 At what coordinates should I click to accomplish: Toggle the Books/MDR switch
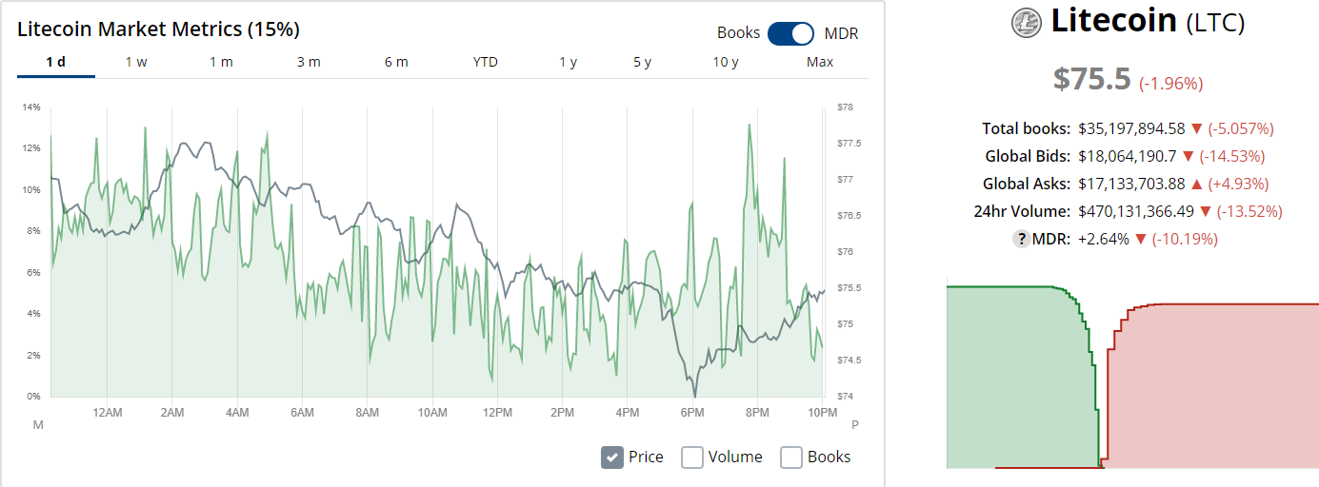point(790,33)
